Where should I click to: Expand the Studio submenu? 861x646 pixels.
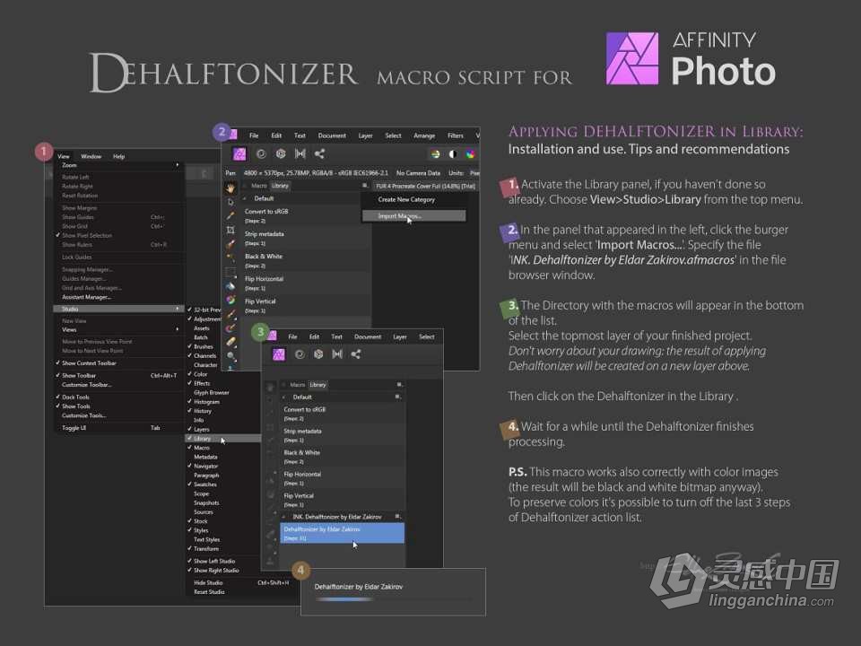(118, 309)
